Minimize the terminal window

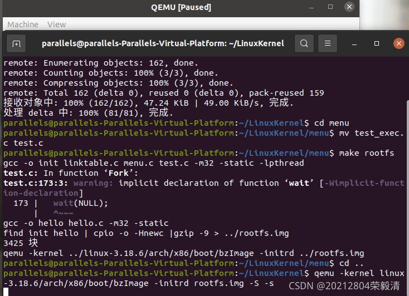(x=354, y=43)
